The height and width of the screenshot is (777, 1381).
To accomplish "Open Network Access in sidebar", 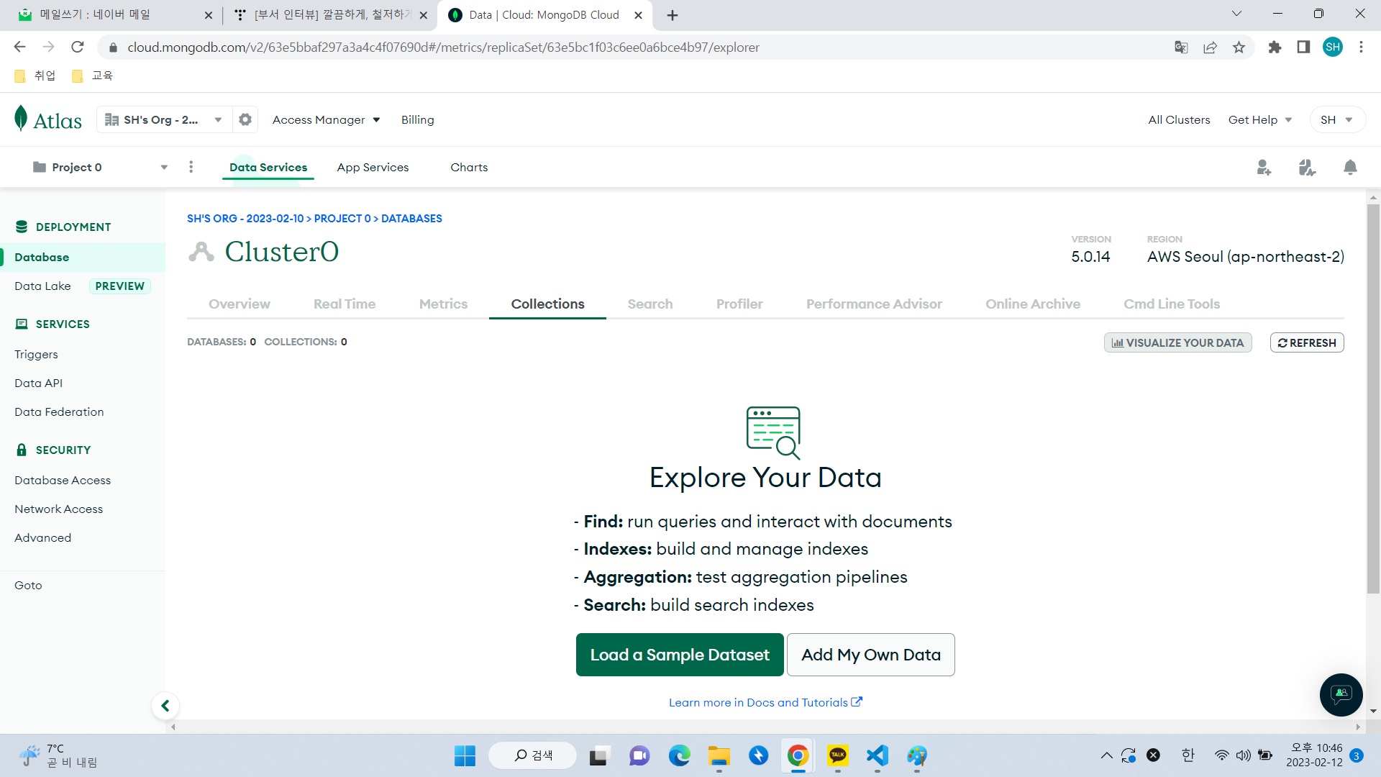I will coord(58,509).
